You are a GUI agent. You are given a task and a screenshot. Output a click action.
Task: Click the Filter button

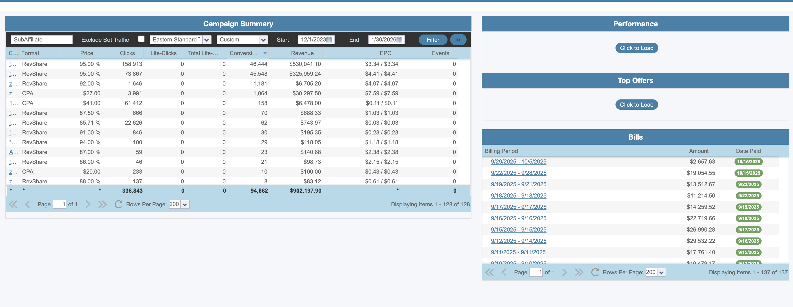[x=433, y=39]
